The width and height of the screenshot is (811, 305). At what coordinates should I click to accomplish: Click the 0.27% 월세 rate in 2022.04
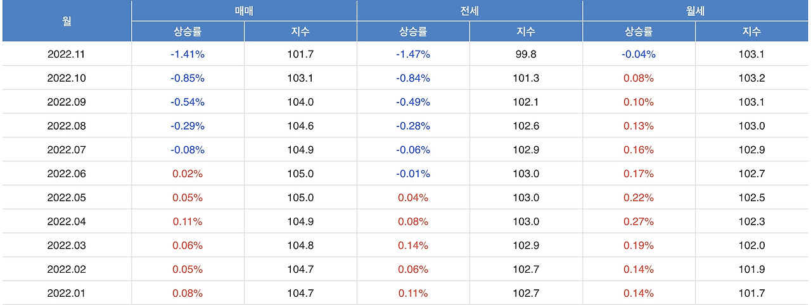point(639,221)
